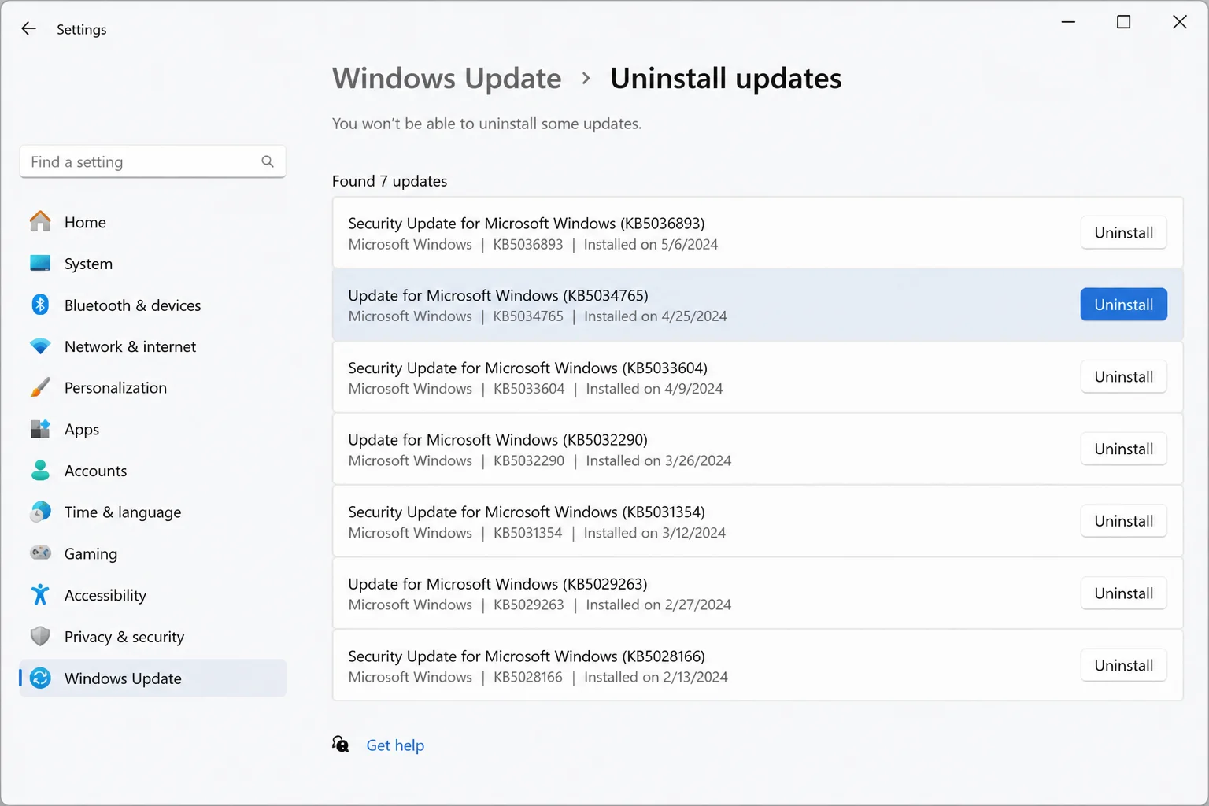Click the Home house icon
The image size is (1209, 806).
coord(40,222)
